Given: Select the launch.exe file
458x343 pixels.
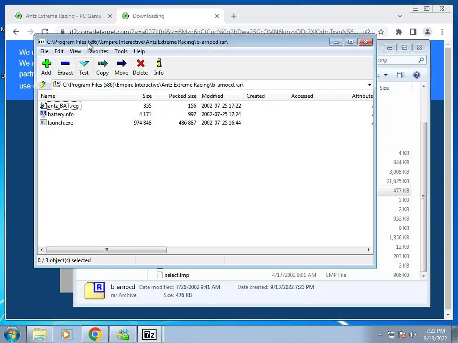Looking at the screenshot, I should (60, 123).
